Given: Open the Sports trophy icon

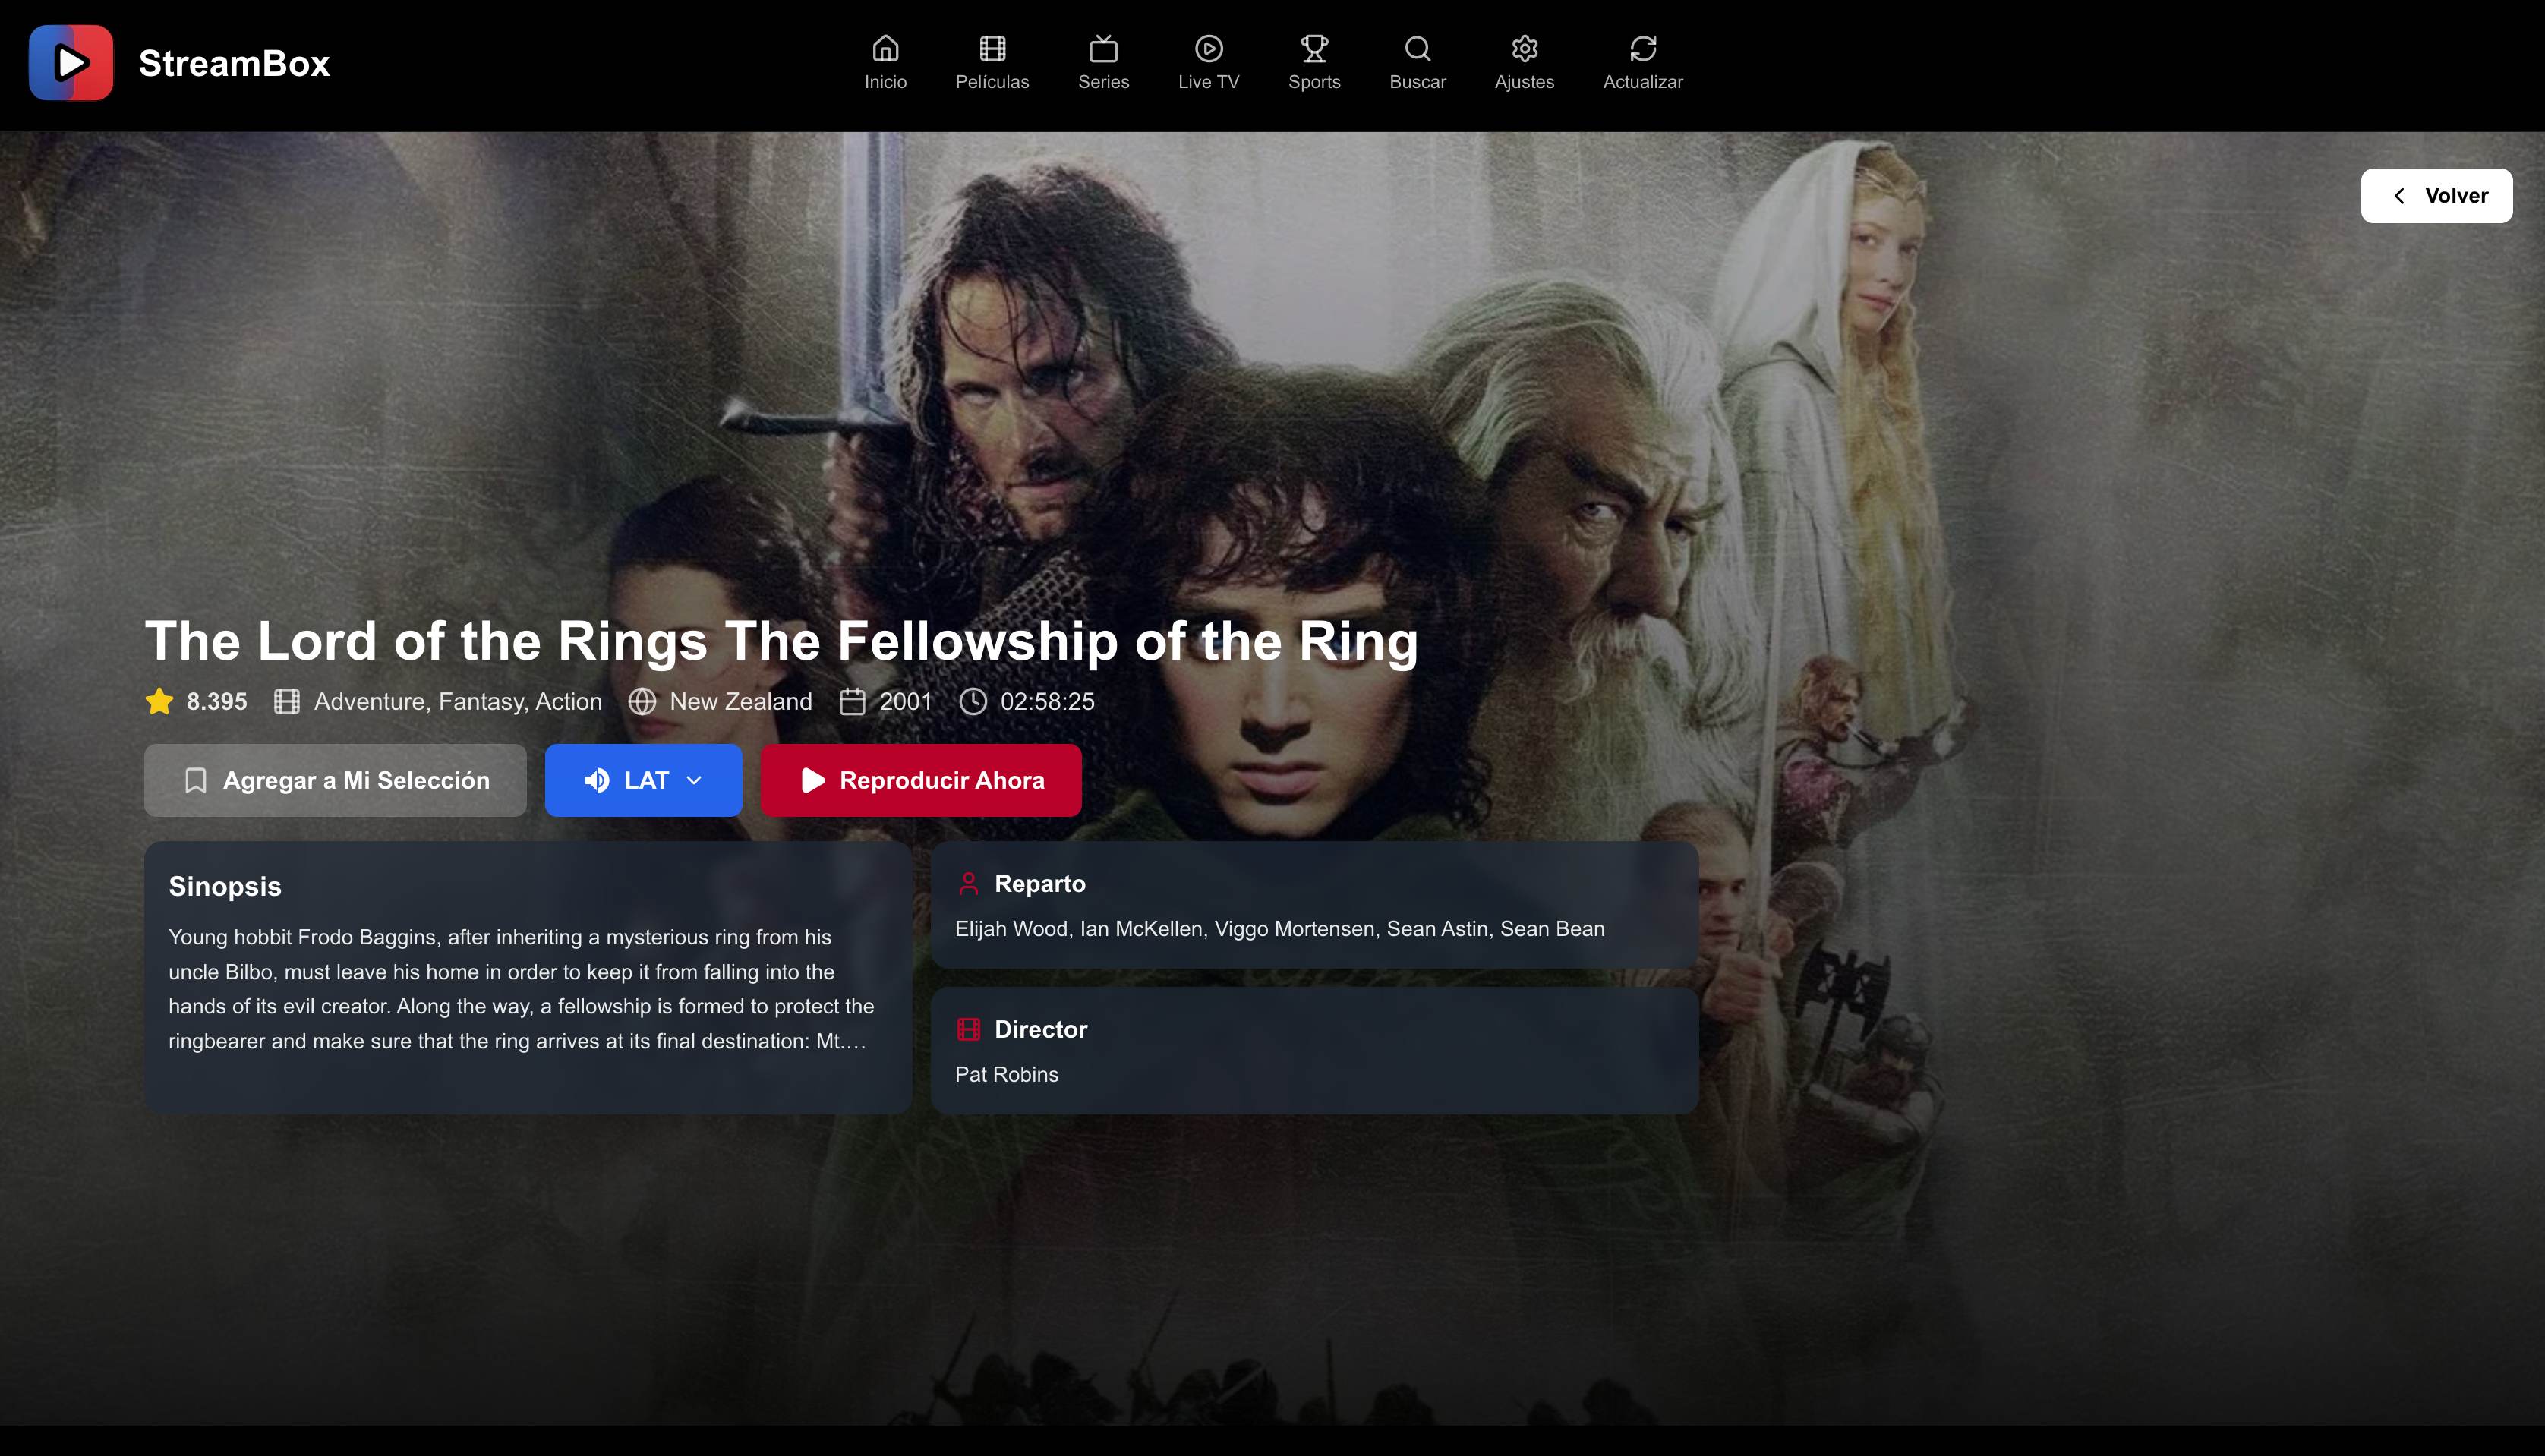Looking at the screenshot, I should (x=1314, y=48).
